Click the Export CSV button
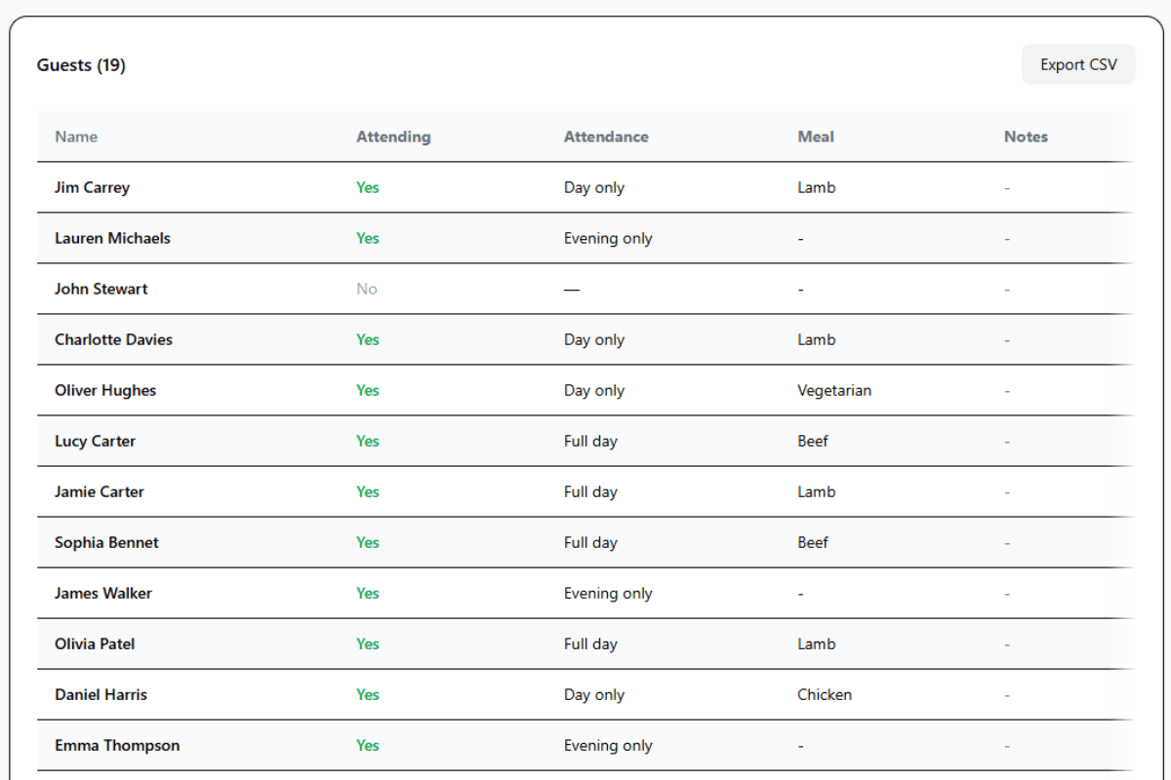Viewport: 1171px width, 780px height. 1077,64
